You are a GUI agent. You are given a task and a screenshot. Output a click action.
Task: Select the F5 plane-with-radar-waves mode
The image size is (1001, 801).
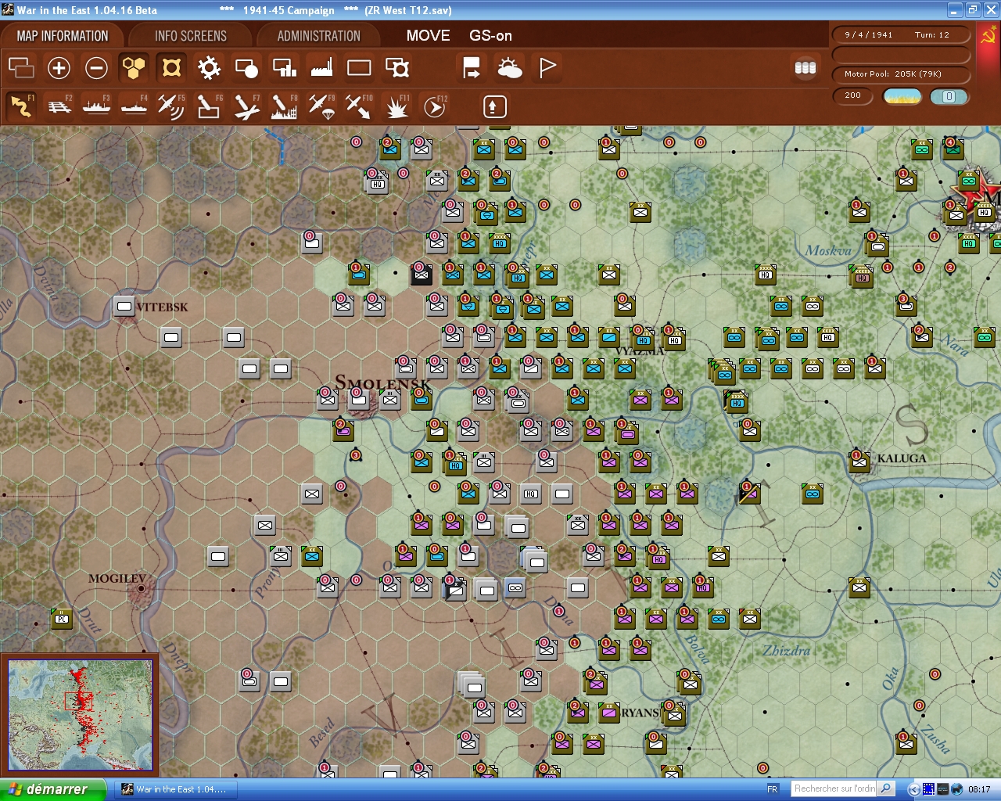click(171, 106)
